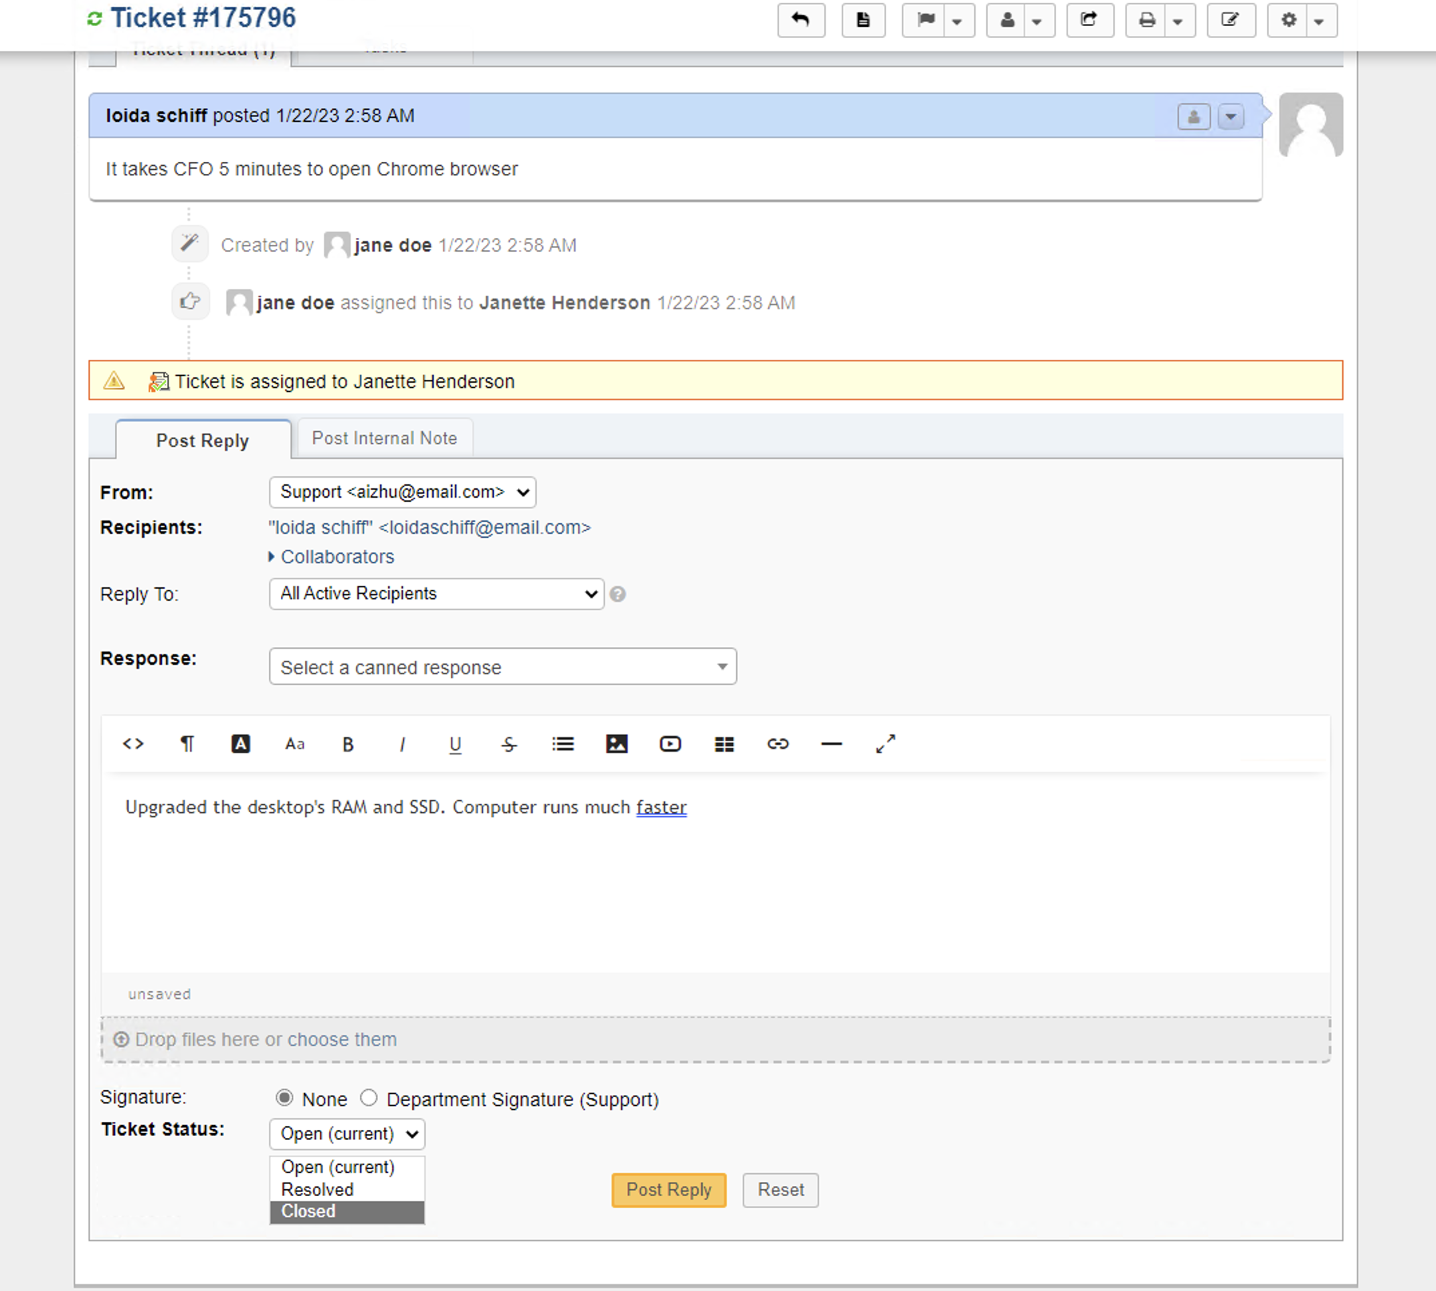Insert an image in the reply editor

pyautogui.click(x=616, y=743)
